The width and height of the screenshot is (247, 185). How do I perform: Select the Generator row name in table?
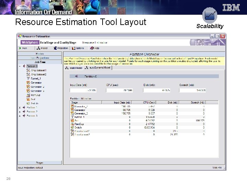coord(80,110)
